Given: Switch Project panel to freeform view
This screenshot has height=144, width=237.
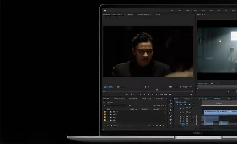Looking at the screenshot, I should (x=115, y=126).
